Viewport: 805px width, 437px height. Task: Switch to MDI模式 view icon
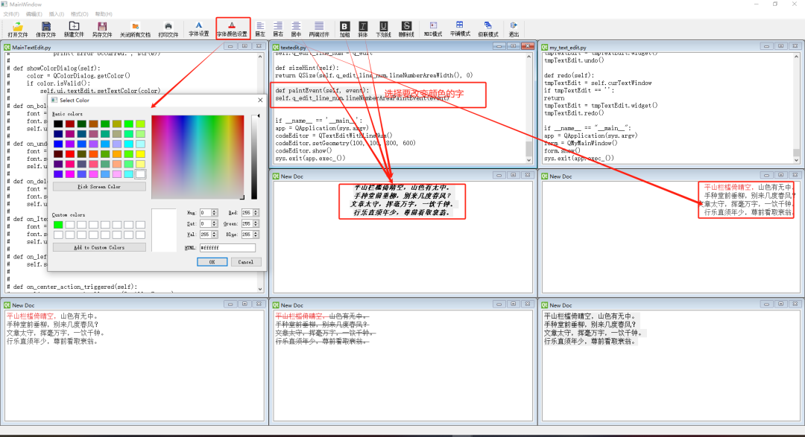tap(433, 29)
